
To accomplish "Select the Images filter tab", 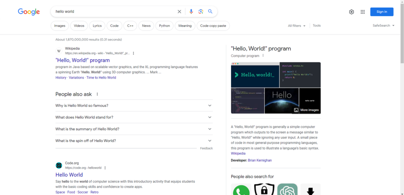I will (x=60, y=26).
